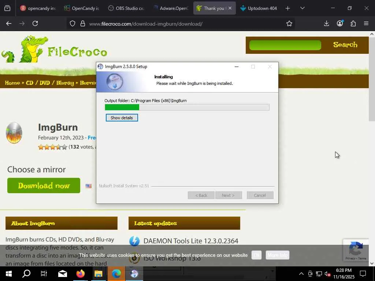Viewport: 375px width, 281px height.
Task: Go back to previous page
Action: (x=9, y=24)
